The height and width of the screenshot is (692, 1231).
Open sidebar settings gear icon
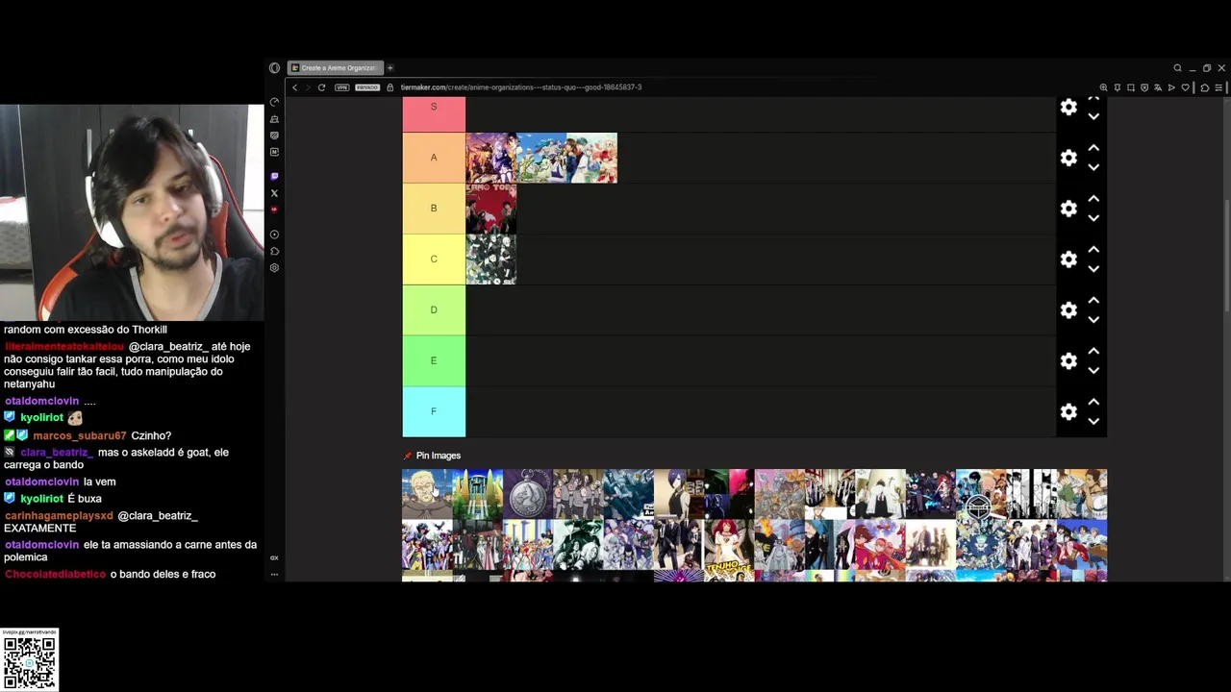[274, 268]
